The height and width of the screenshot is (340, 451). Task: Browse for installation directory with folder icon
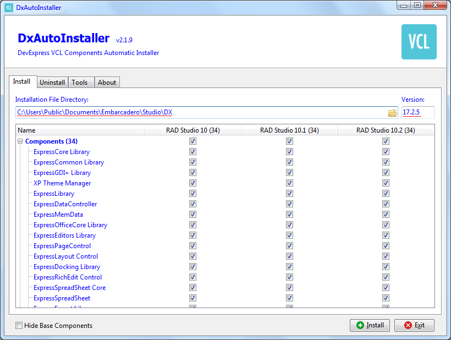392,113
